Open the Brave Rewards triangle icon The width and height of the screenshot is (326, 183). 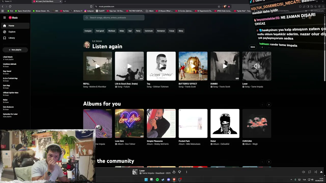229,6
